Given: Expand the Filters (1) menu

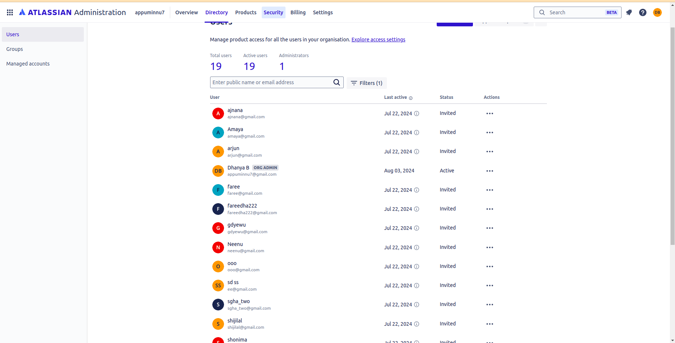Looking at the screenshot, I should (x=366, y=83).
